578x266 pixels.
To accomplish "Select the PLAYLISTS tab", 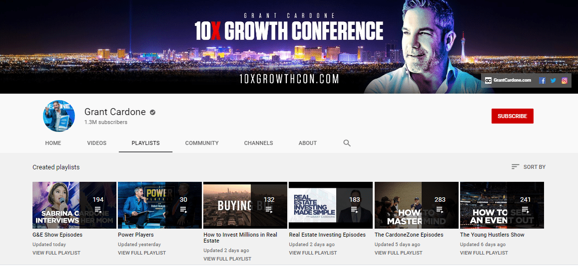I will 145,143.
